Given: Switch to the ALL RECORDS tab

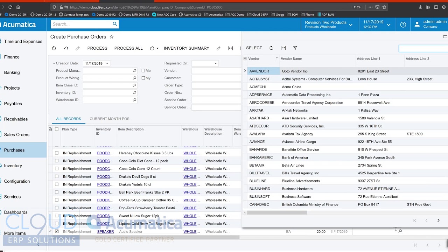Looking at the screenshot, I should point(68,119).
